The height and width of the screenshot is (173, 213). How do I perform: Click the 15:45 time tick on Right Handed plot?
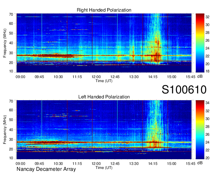[190, 77]
